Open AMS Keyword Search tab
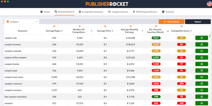 [145, 12]
